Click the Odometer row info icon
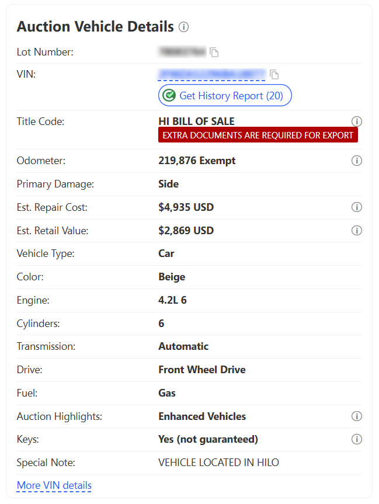 point(357,161)
